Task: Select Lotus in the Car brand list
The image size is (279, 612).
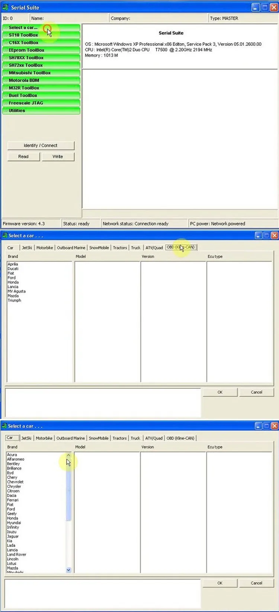Action: pyautogui.click(x=12, y=564)
